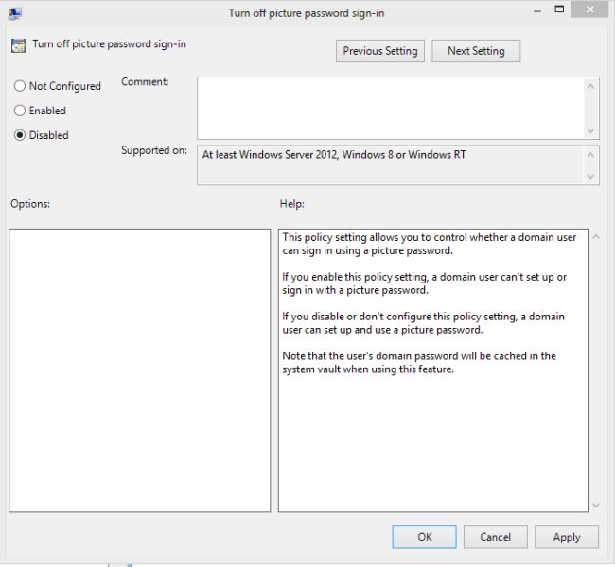Click the 'Note that the user's domain' paragraph
Viewport: 615px width, 567px height.
(x=419, y=363)
